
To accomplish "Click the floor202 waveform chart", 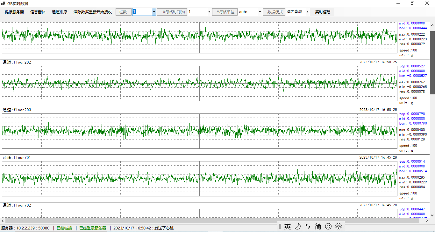I will [x=200, y=83].
